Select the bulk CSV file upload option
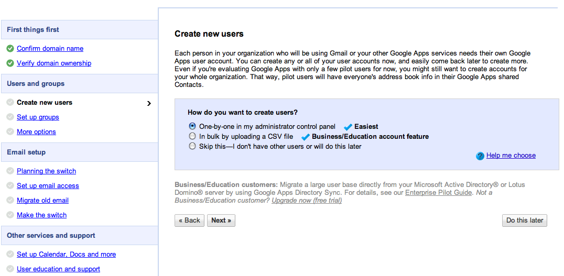Screen dimensions: 564x276 192,136
